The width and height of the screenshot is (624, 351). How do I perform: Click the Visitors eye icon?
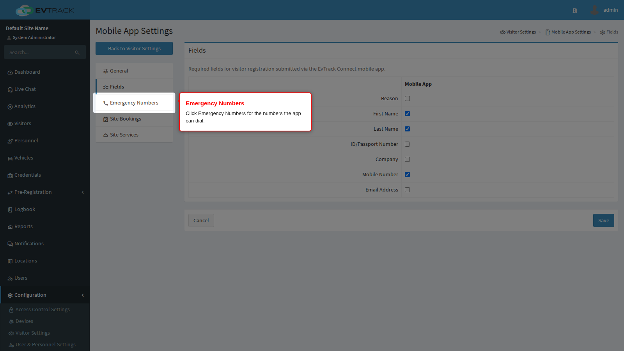[x=10, y=124]
